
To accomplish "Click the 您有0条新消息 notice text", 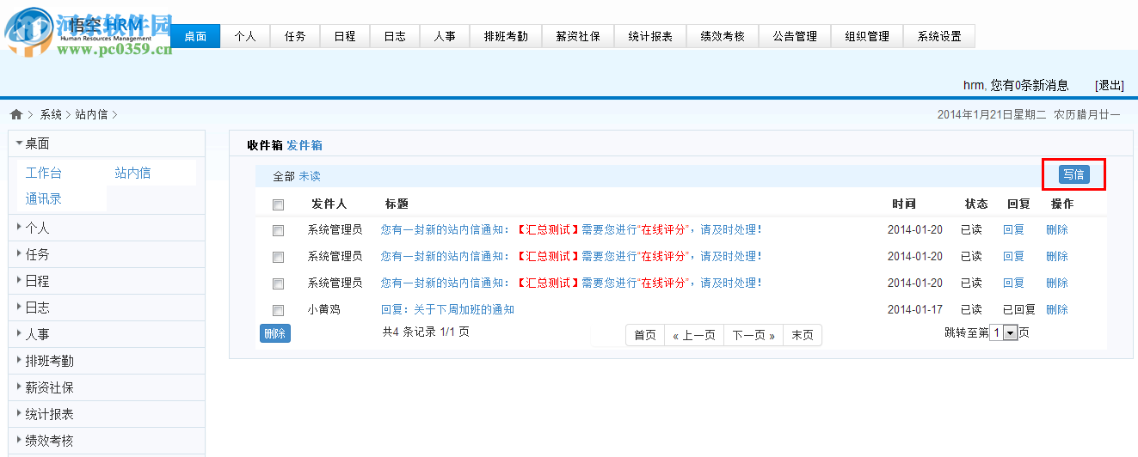I will [1030, 85].
